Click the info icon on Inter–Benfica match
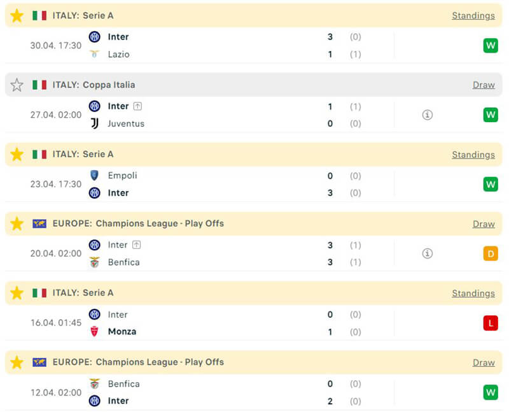The height and width of the screenshot is (412, 509). pos(428,253)
